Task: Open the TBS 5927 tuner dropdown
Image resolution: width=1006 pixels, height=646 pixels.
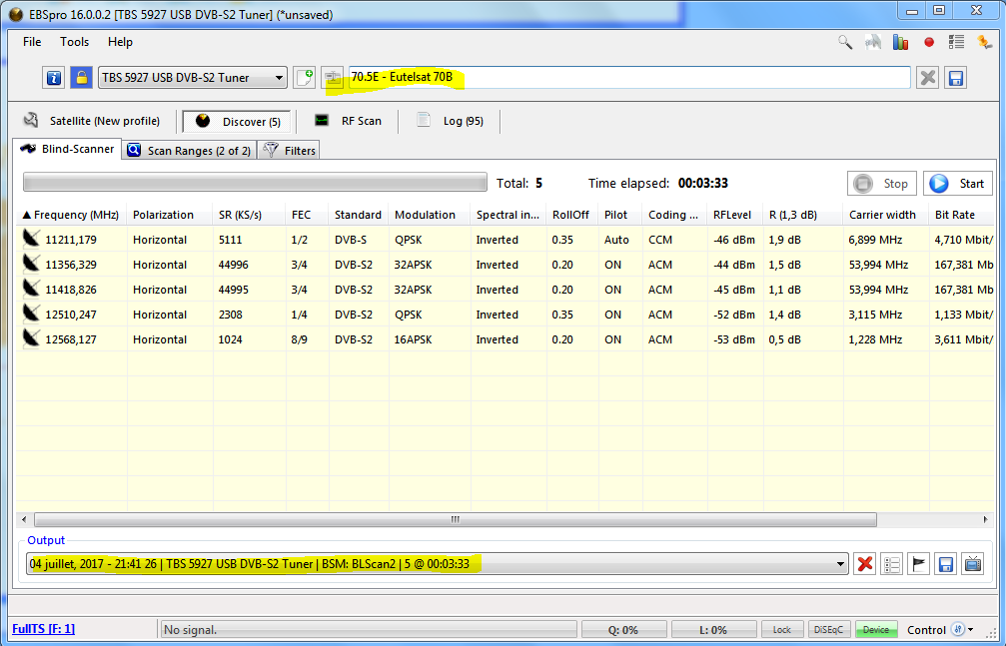Action: pos(279,78)
